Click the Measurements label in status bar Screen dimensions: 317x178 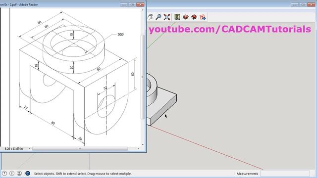[x=247, y=174]
